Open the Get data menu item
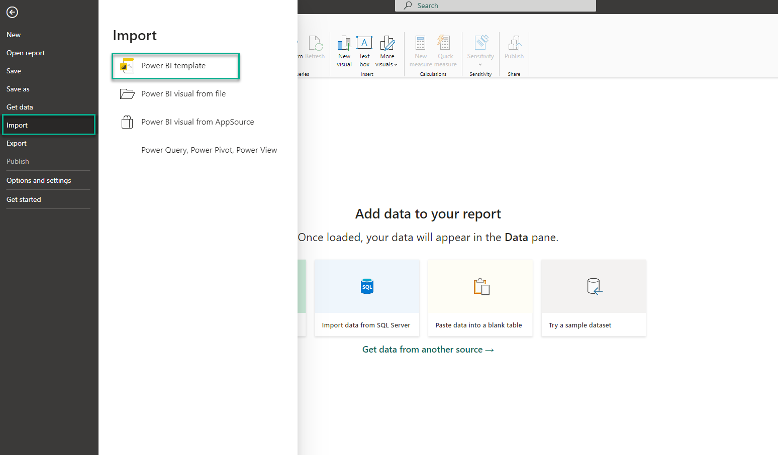This screenshot has height=455, width=778. 20,107
